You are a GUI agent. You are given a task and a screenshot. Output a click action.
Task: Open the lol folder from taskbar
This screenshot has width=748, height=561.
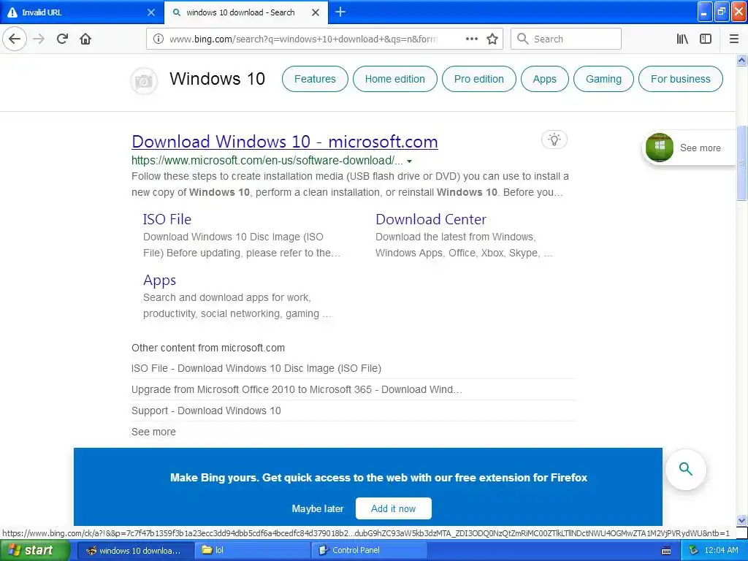point(252,551)
